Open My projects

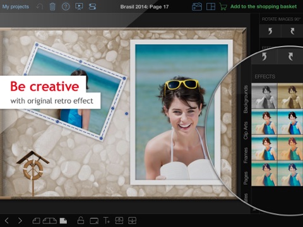tap(16, 7)
